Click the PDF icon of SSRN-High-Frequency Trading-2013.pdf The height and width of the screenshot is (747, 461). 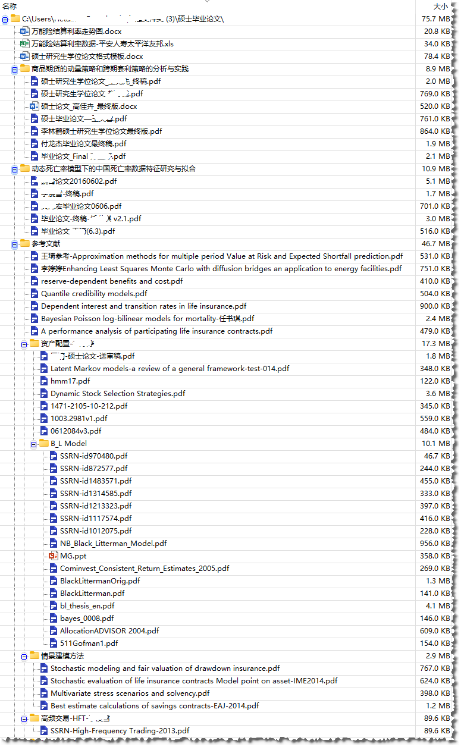click(x=44, y=730)
